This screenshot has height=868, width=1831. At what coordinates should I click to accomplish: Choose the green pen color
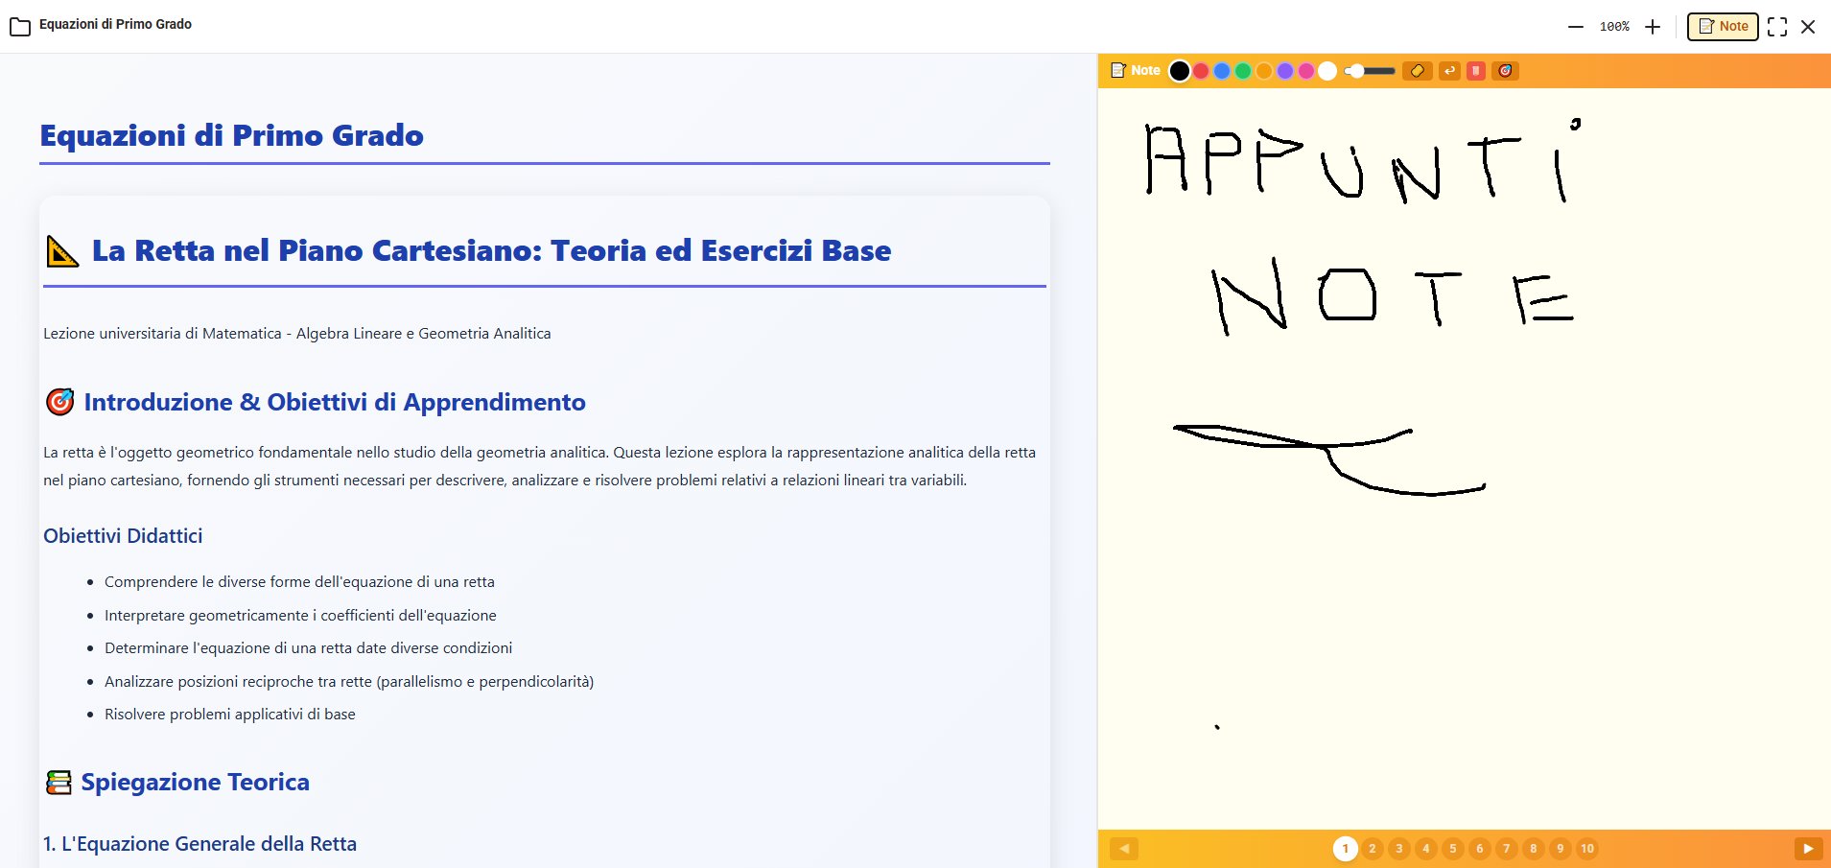(x=1243, y=71)
